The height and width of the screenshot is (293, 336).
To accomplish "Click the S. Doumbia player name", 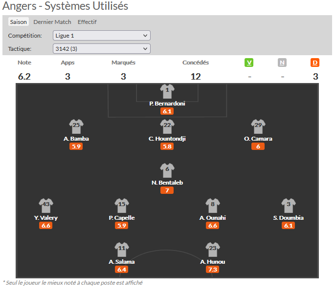I will (288, 218).
